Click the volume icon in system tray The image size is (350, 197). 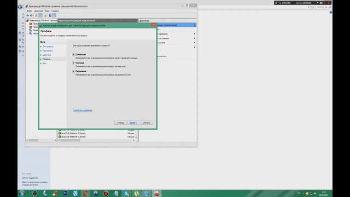[315, 193]
